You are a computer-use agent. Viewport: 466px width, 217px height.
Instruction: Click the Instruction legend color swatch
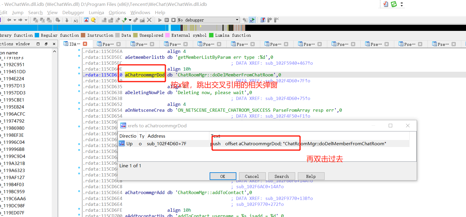coord(83,35)
